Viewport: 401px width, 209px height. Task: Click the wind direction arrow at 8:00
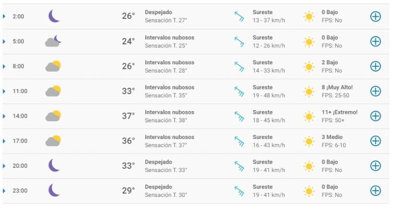[239, 66]
